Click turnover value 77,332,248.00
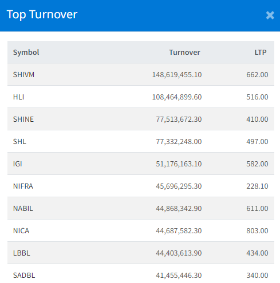 point(179,141)
